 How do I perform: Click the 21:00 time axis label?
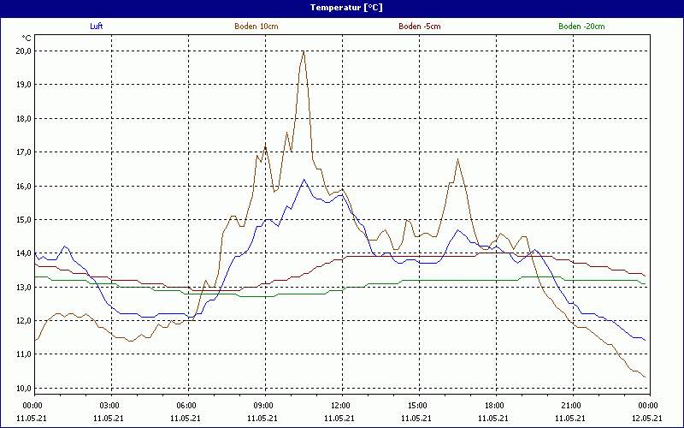click(x=572, y=406)
